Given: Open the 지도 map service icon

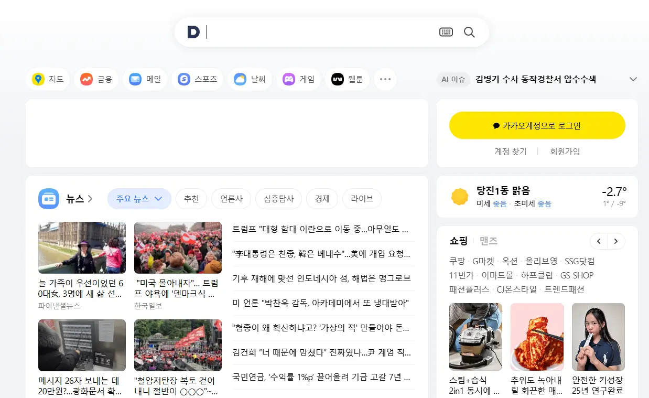Looking at the screenshot, I should pos(37,79).
